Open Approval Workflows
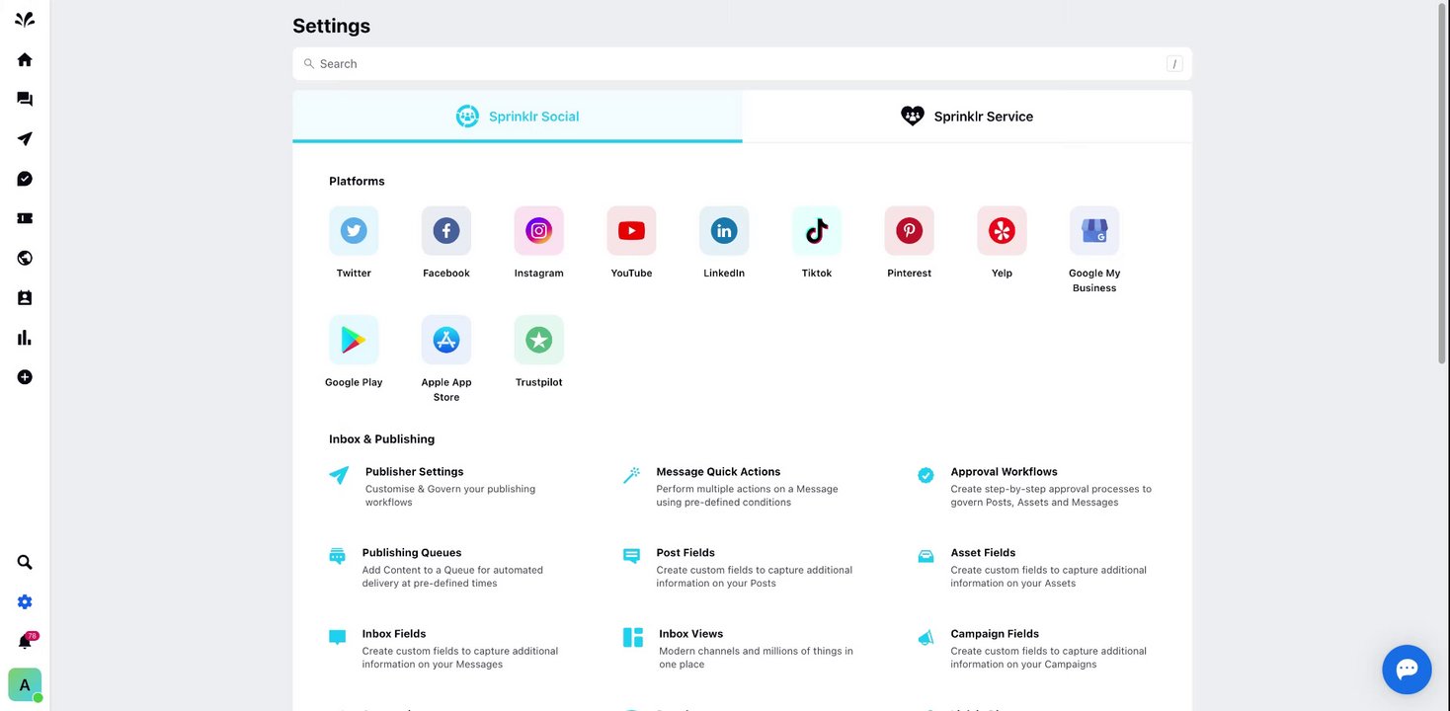The width and height of the screenshot is (1450, 711). coord(1004,472)
